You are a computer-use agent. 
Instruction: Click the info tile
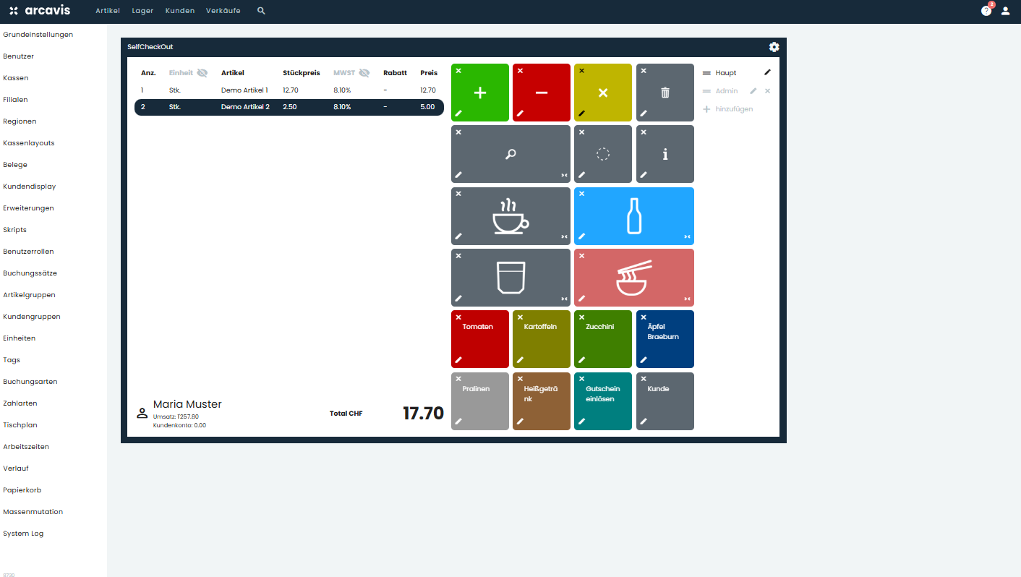(664, 153)
